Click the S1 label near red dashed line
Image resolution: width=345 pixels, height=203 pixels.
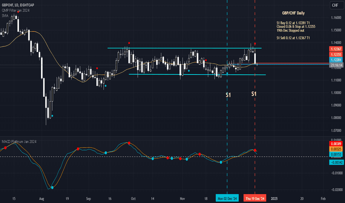(254, 94)
